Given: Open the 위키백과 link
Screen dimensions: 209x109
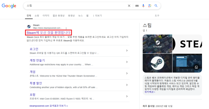Looking at the screenshot, I should [150, 92].
